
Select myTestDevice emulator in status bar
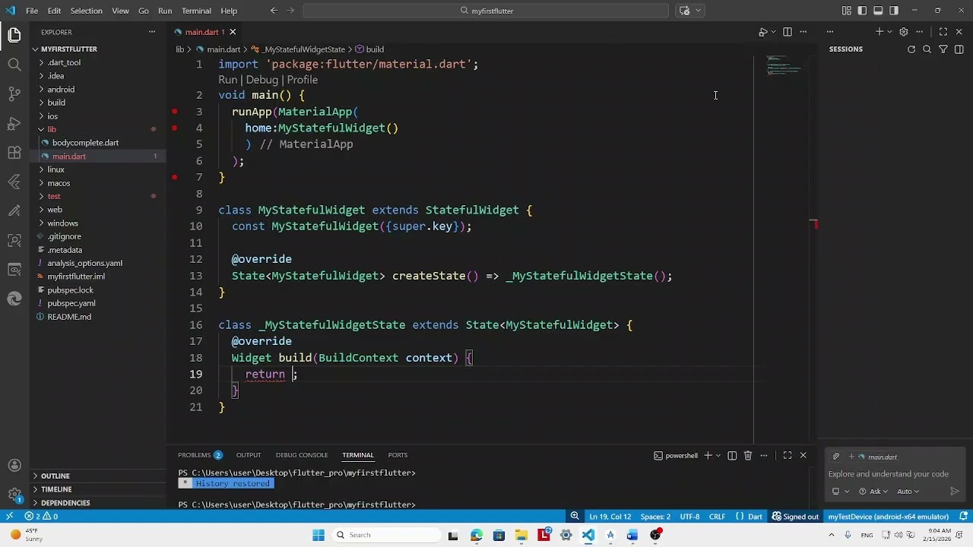tap(889, 517)
